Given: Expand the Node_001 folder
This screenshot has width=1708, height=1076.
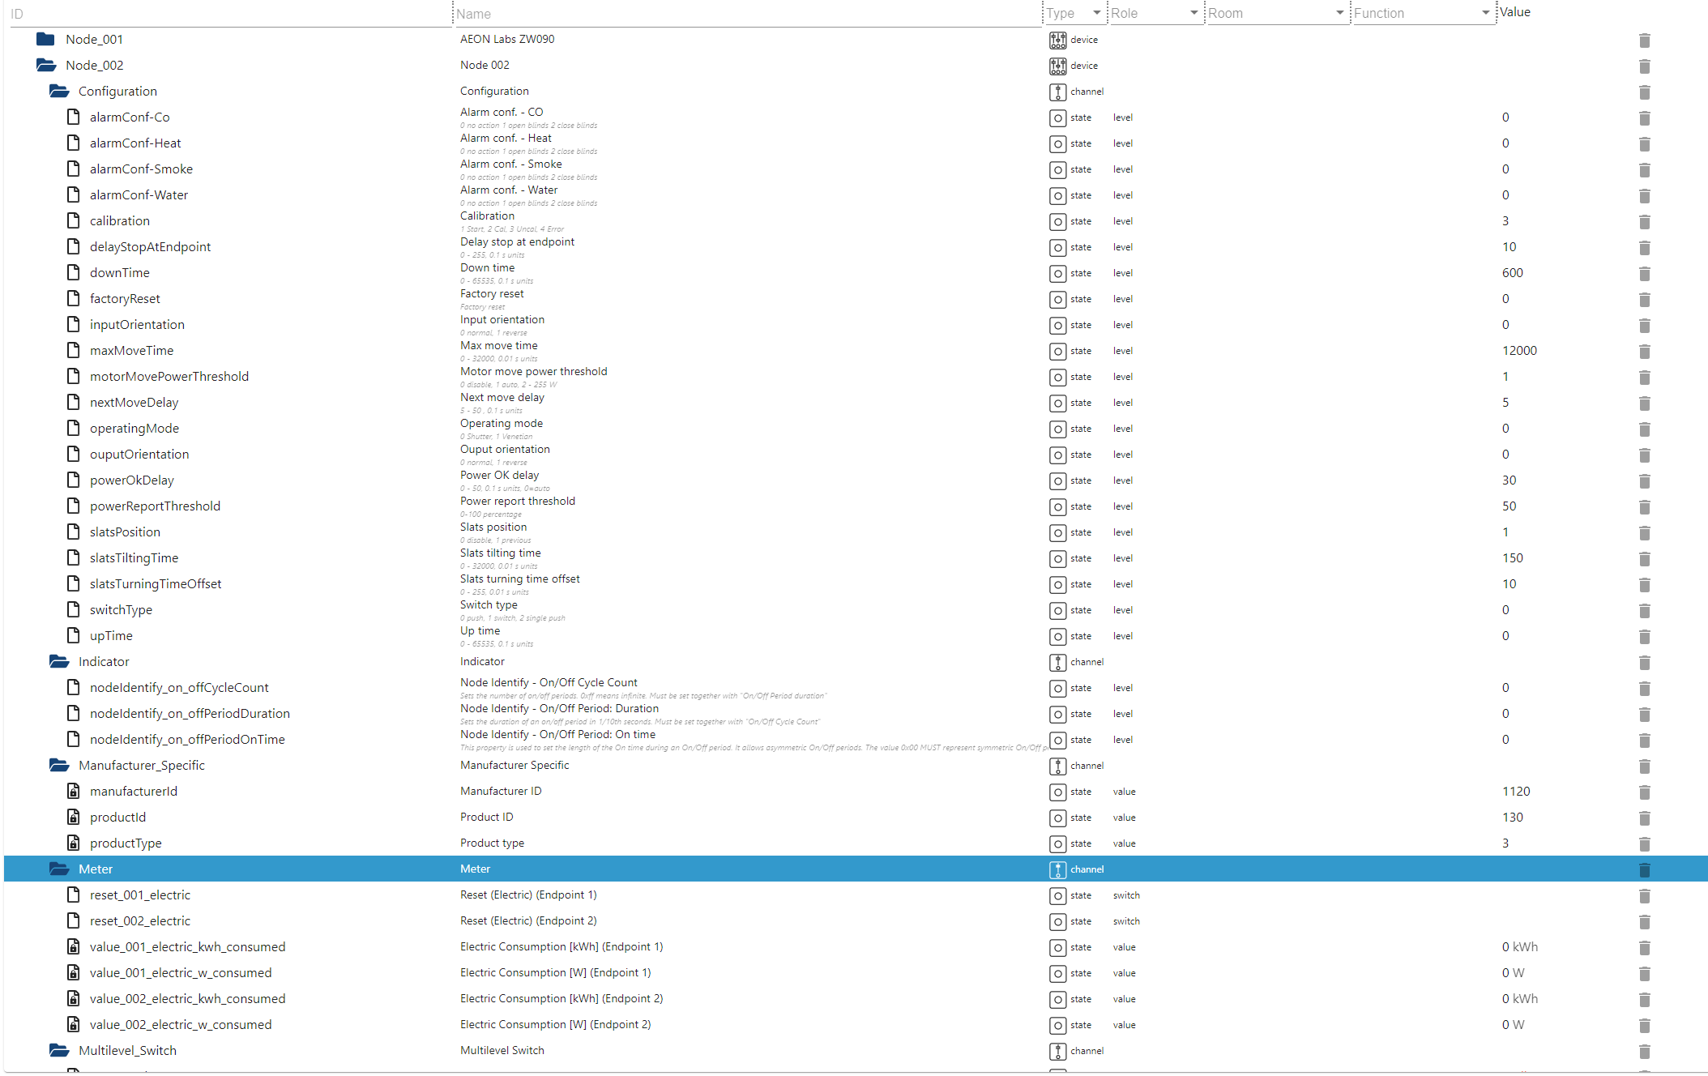Looking at the screenshot, I should click(x=46, y=40).
